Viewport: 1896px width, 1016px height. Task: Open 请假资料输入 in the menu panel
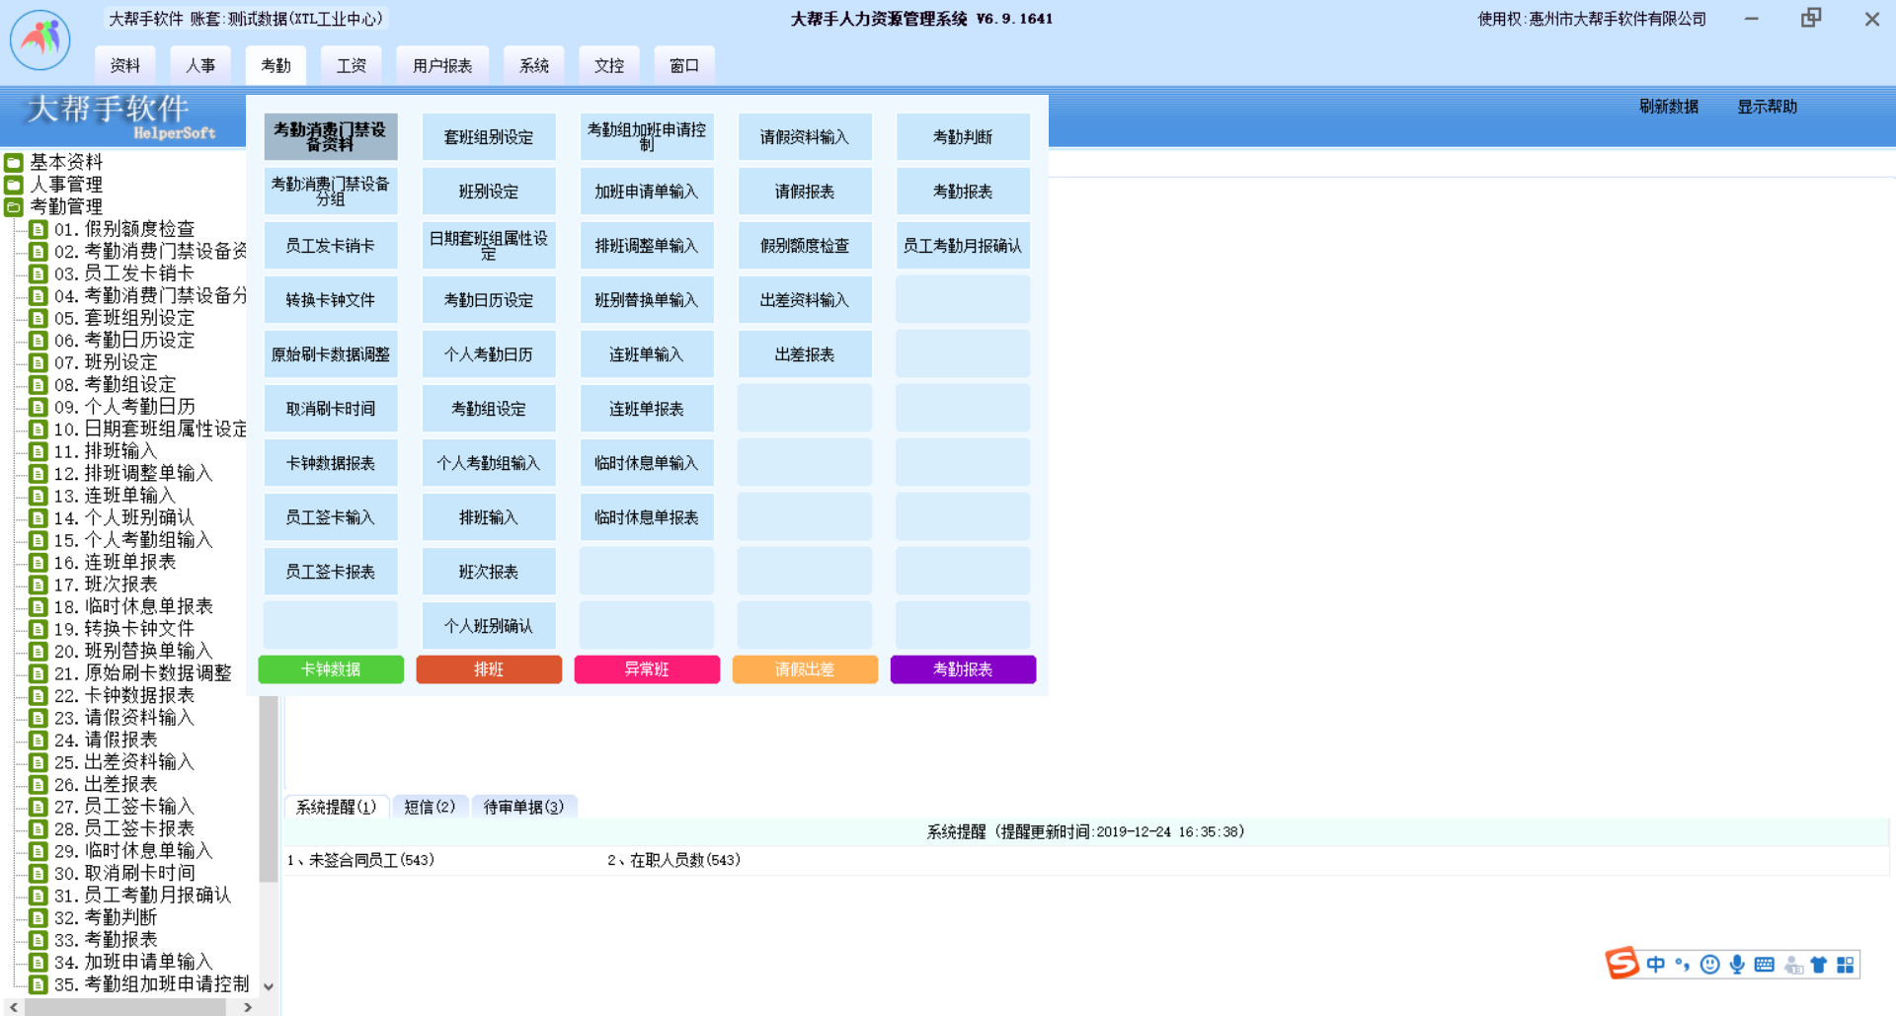point(805,137)
